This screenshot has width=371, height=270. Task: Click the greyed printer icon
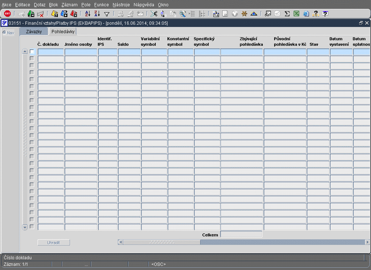121,14
